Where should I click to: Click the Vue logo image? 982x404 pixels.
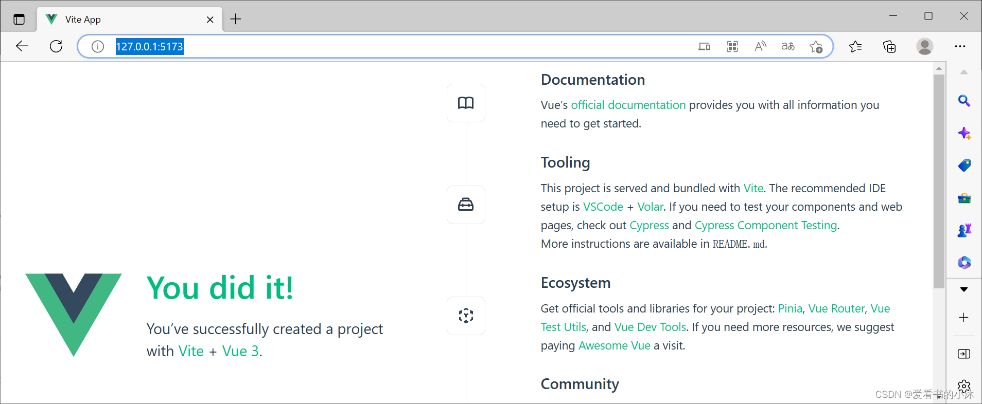74,315
